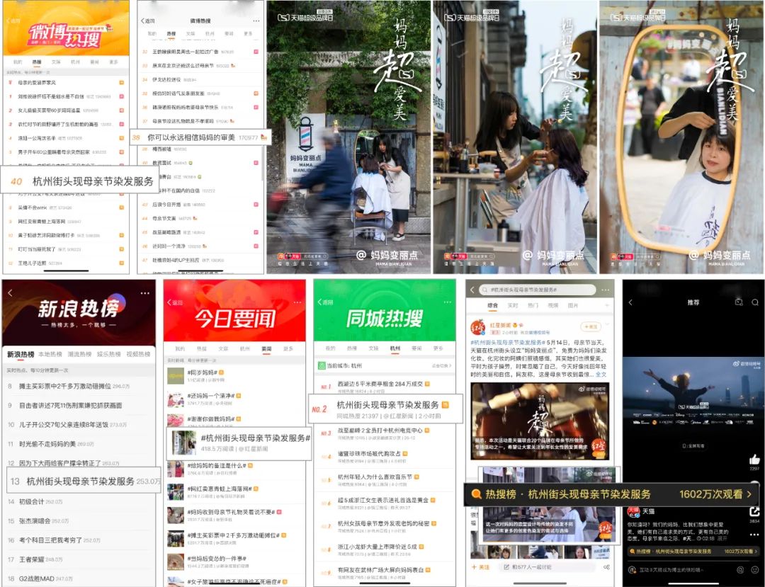Open three-dot menu on white-header 微博热搜 screen
The width and height of the screenshot is (765, 587).
click(256, 21)
